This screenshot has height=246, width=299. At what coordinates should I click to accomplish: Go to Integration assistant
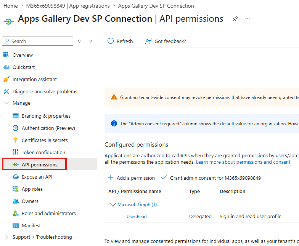pyautogui.click(x=34, y=79)
